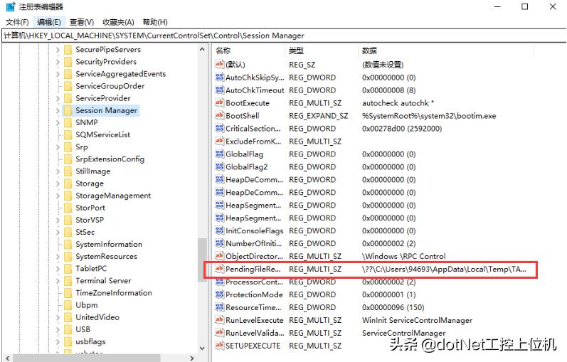Select the StillImage key
Image resolution: width=567 pixels, height=362 pixels.
(x=93, y=171)
